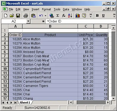Click the vertical scrollbar down arrow

[113, 98]
